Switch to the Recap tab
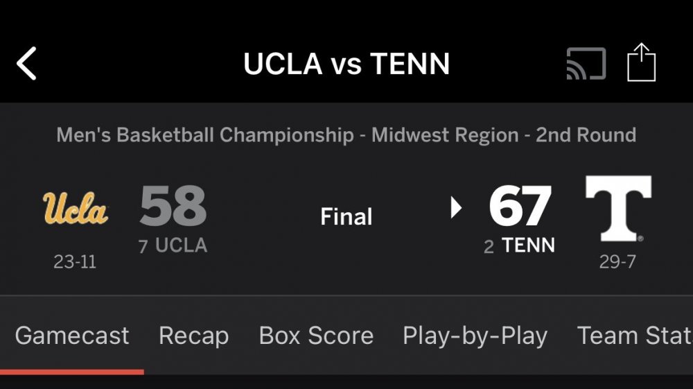This screenshot has width=693, height=389. [193, 336]
